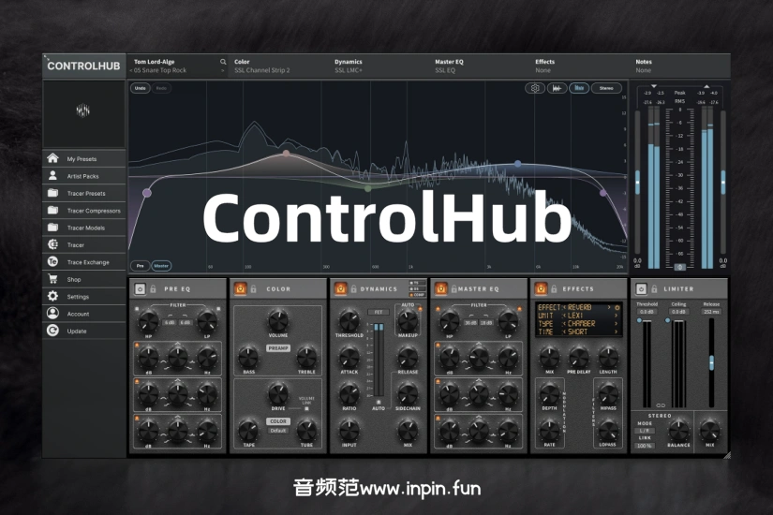Image resolution: width=773 pixels, height=515 pixels.
Task: Click the preset search magnifier icon
Action: pos(223,62)
